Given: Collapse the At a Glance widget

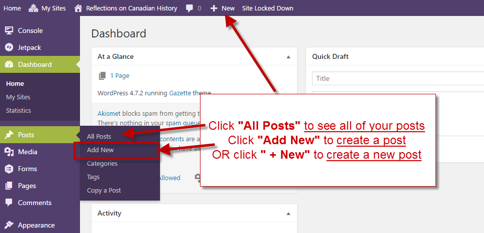Looking at the screenshot, I should [288, 57].
